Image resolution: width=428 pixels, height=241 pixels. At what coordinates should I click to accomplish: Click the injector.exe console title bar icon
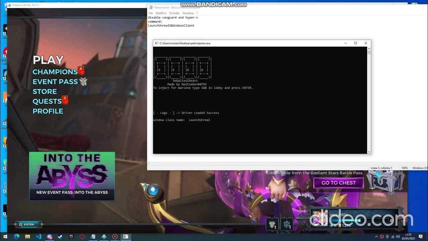[x=156, y=43]
